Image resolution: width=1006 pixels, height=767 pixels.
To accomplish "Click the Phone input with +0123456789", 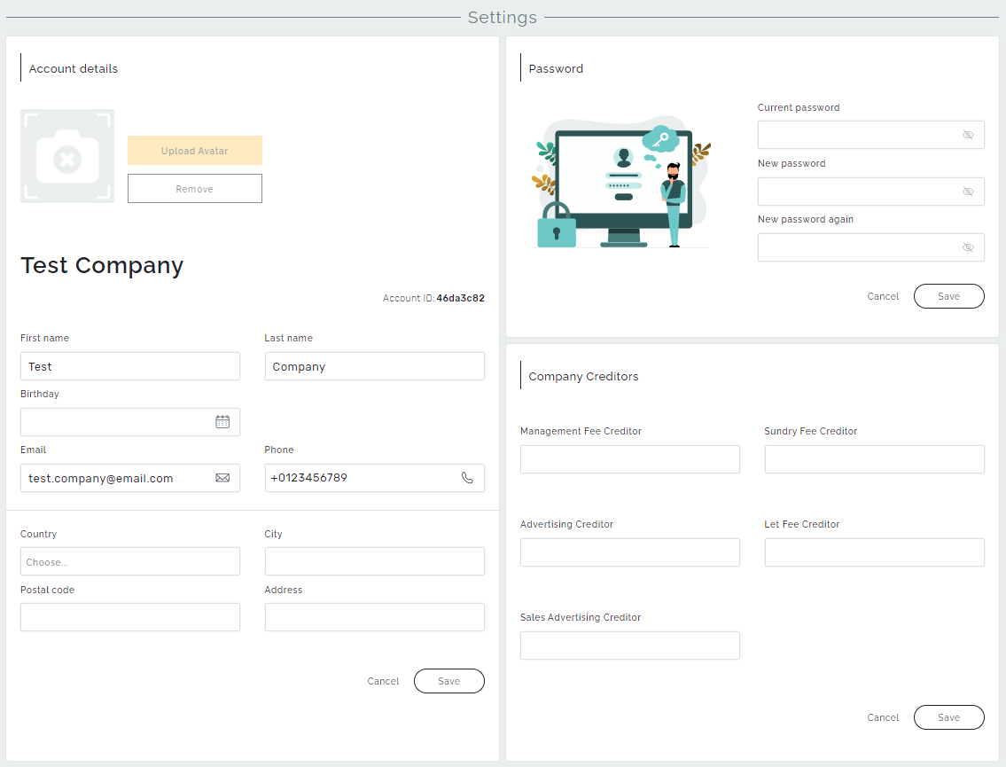I will [x=375, y=478].
